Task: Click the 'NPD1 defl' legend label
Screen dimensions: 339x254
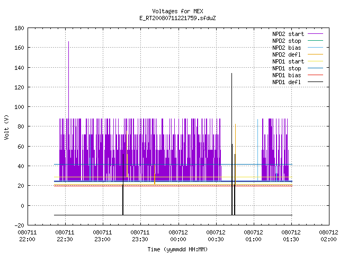Action: (287, 83)
